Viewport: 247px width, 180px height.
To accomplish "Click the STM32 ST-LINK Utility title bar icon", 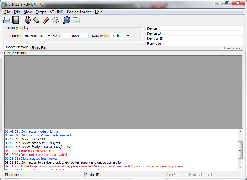I will point(4,4).
